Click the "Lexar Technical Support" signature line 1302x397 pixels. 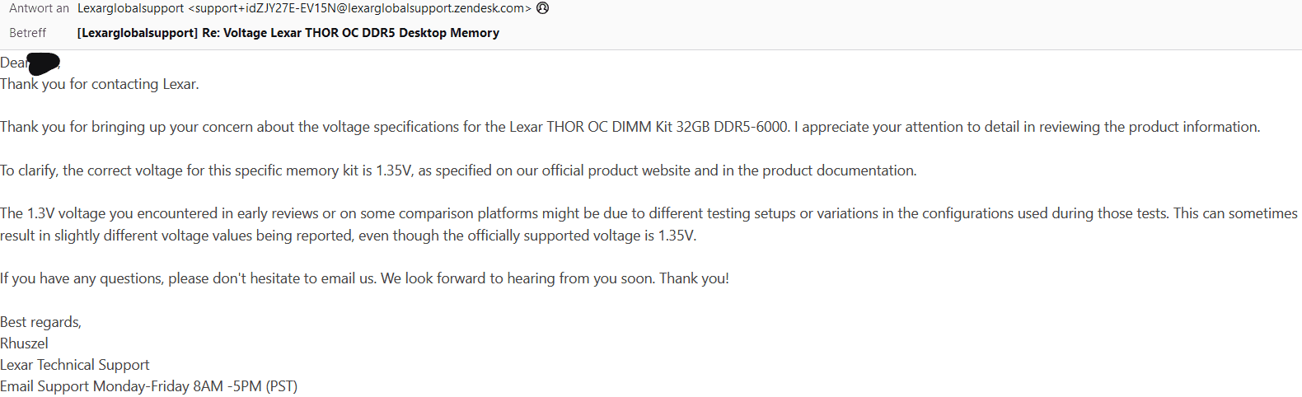tap(74, 365)
